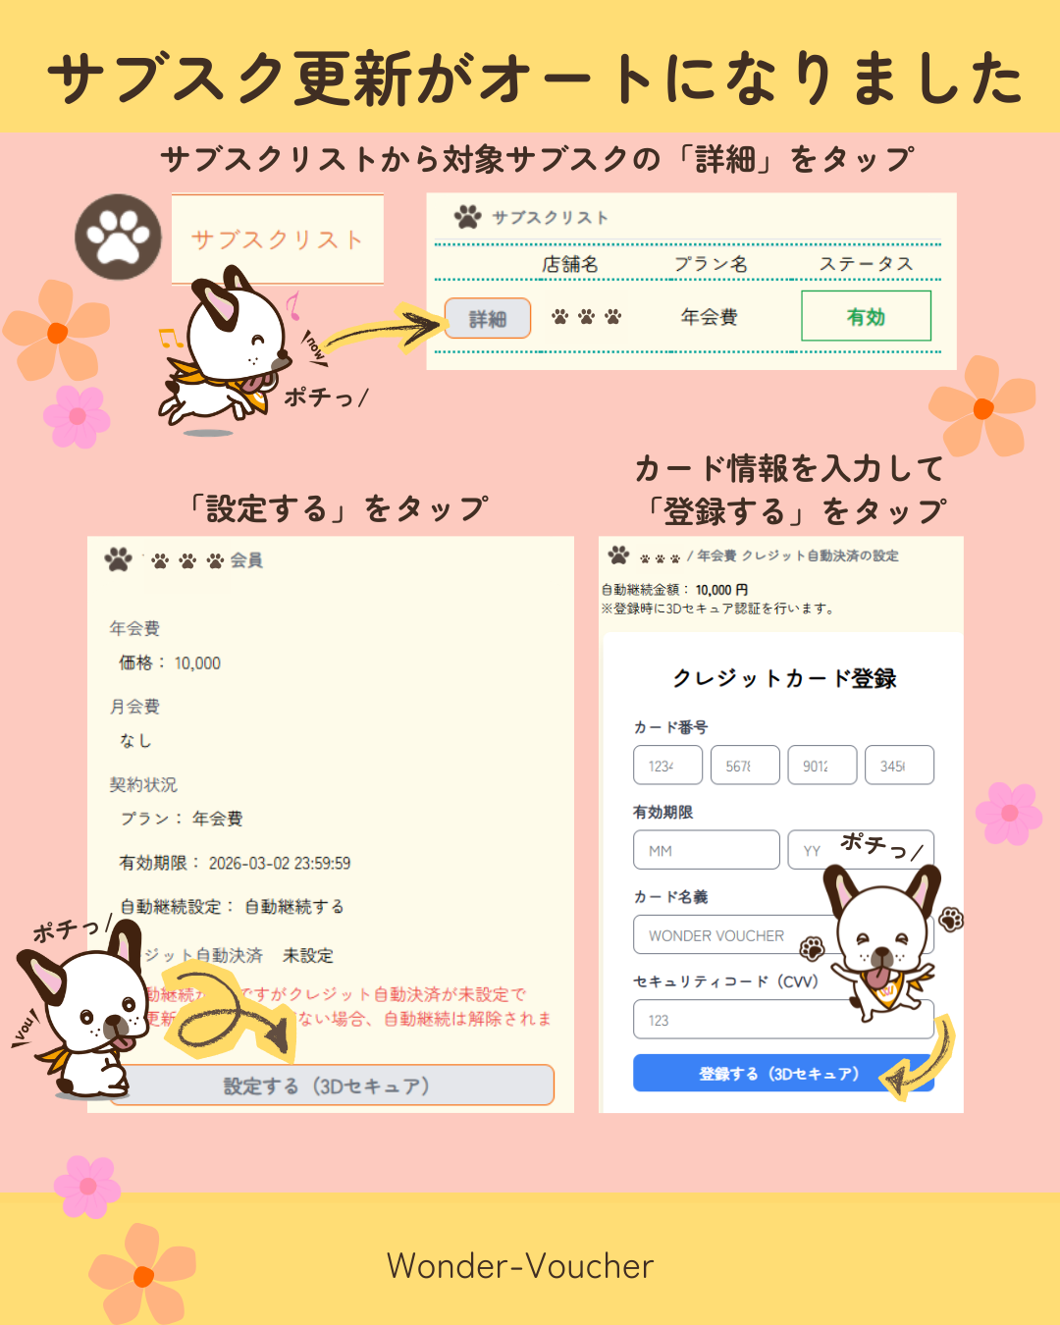This screenshot has width=1060, height=1325.
Task: Focus first card number field 1234
Action: (x=667, y=766)
